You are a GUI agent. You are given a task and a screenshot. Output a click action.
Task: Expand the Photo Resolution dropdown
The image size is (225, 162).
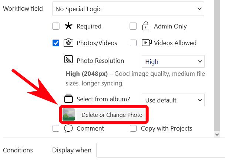point(173,62)
